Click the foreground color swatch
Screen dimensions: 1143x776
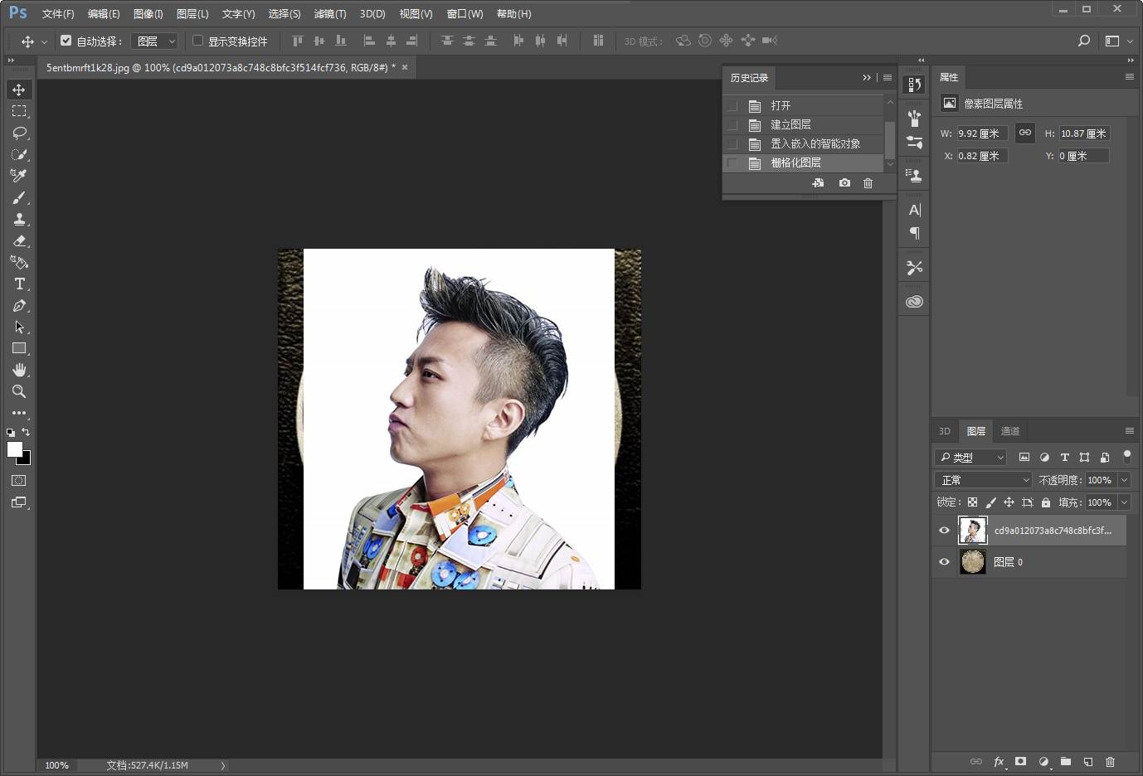(15, 449)
